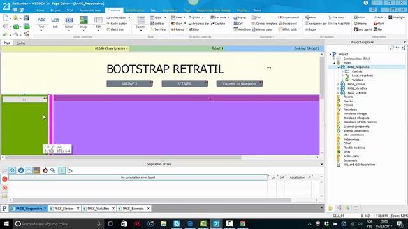This screenshot has height=229, width=408.
Task: Open the Combo box dropdown arrow
Action: pos(129,18)
